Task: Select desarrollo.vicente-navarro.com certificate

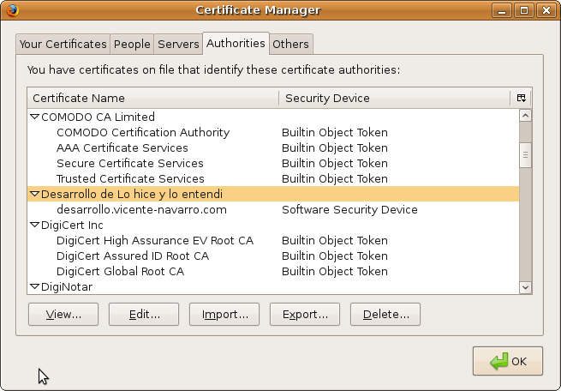Action: point(273,209)
